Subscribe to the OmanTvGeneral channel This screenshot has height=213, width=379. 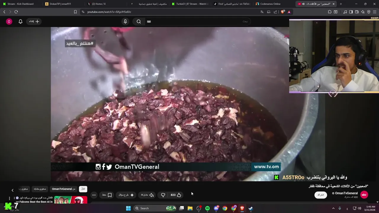coord(321,195)
